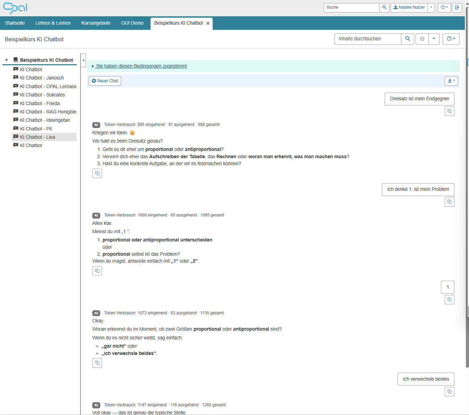Click the 'Inhalte durchsuchen' input field
Image resolution: width=469 pixels, height=415 pixels.
click(x=368, y=39)
